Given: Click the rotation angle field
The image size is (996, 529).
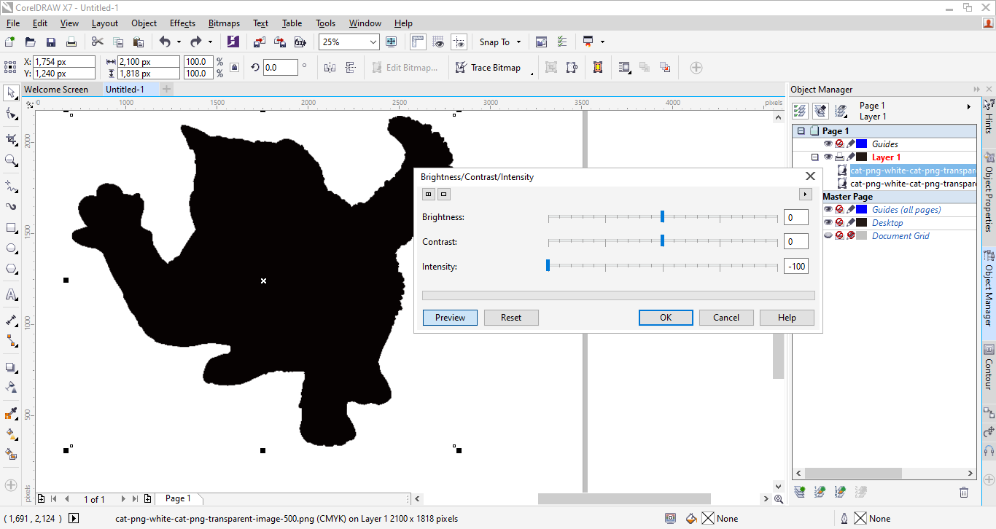Looking at the screenshot, I should pos(280,67).
